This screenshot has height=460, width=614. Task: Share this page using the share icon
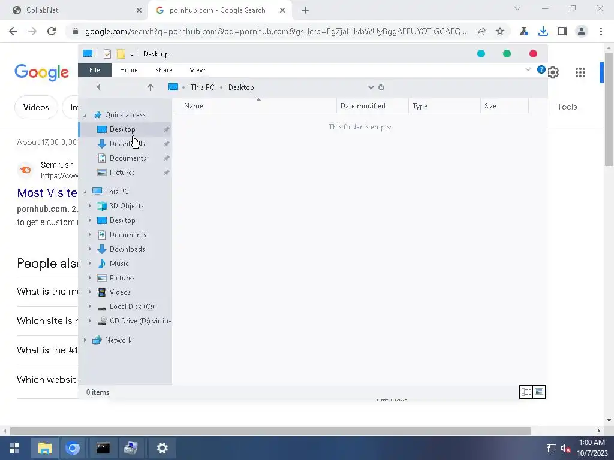click(x=481, y=31)
